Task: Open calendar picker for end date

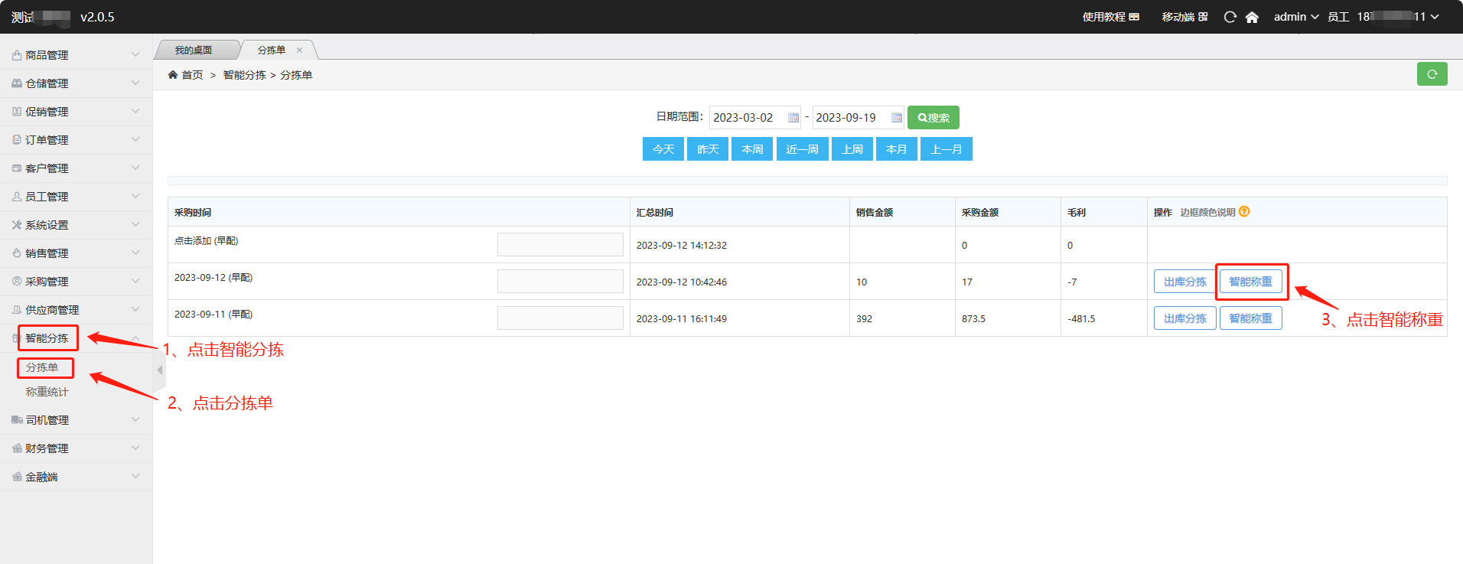Action: point(896,118)
